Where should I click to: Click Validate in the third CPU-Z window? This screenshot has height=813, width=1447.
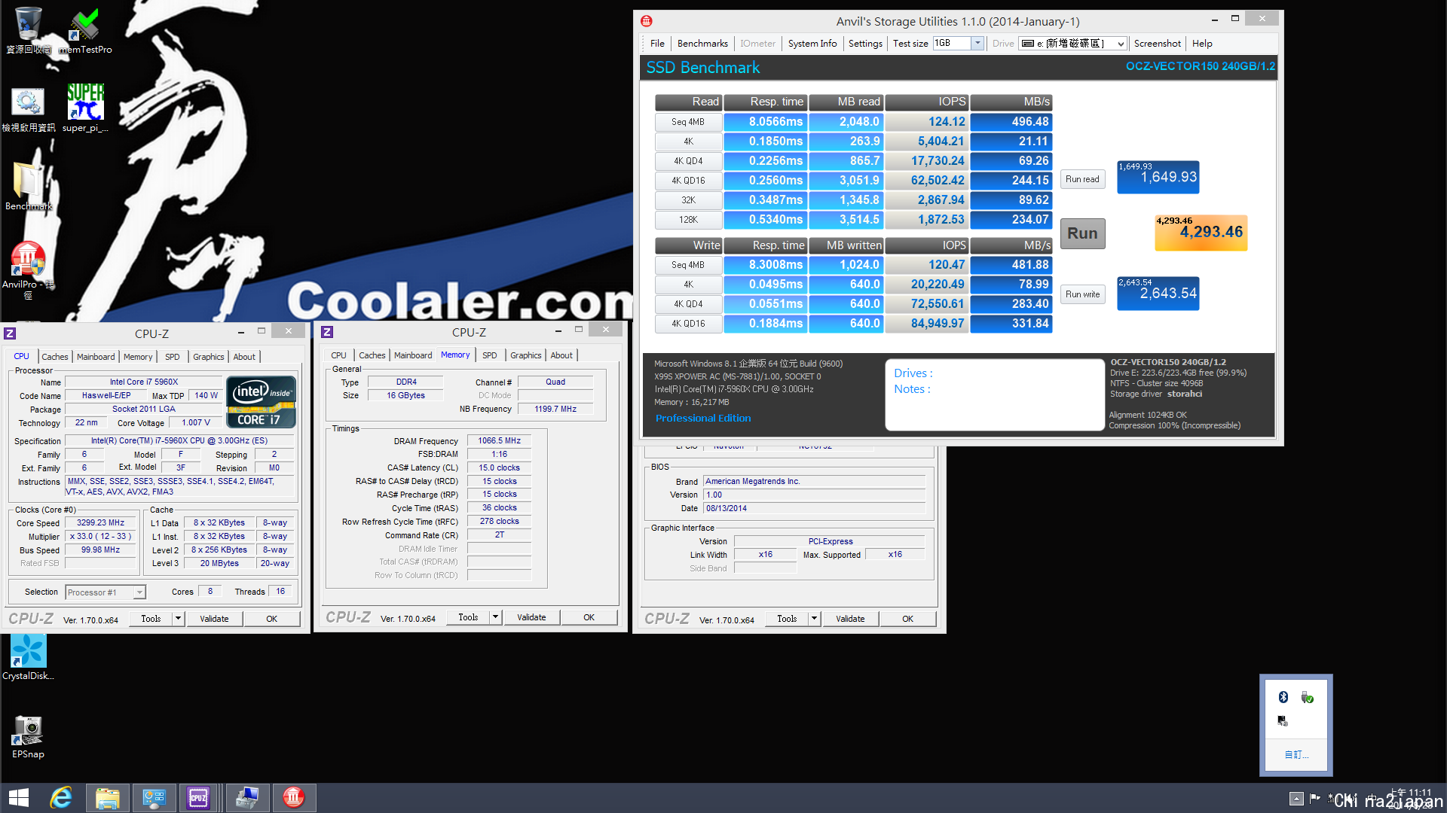click(850, 619)
